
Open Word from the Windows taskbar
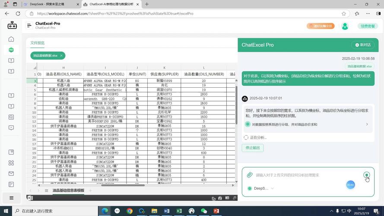tap(167, 211)
